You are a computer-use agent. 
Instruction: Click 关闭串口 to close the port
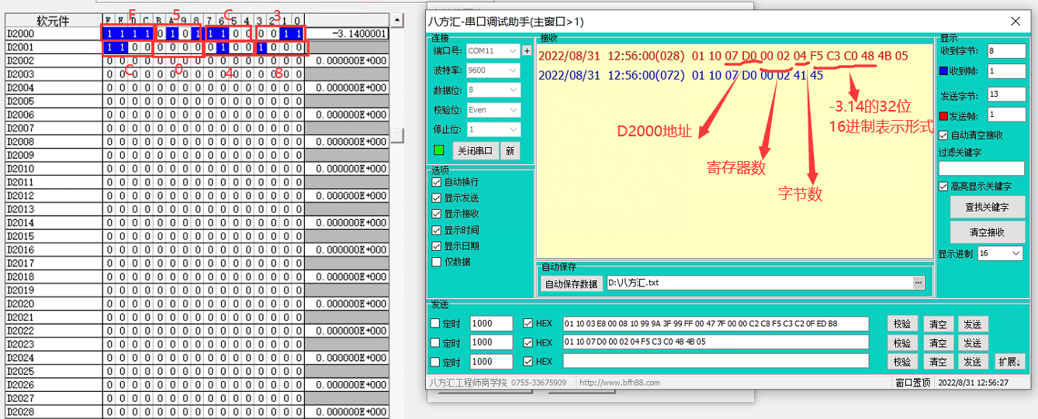[x=474, y=150]
